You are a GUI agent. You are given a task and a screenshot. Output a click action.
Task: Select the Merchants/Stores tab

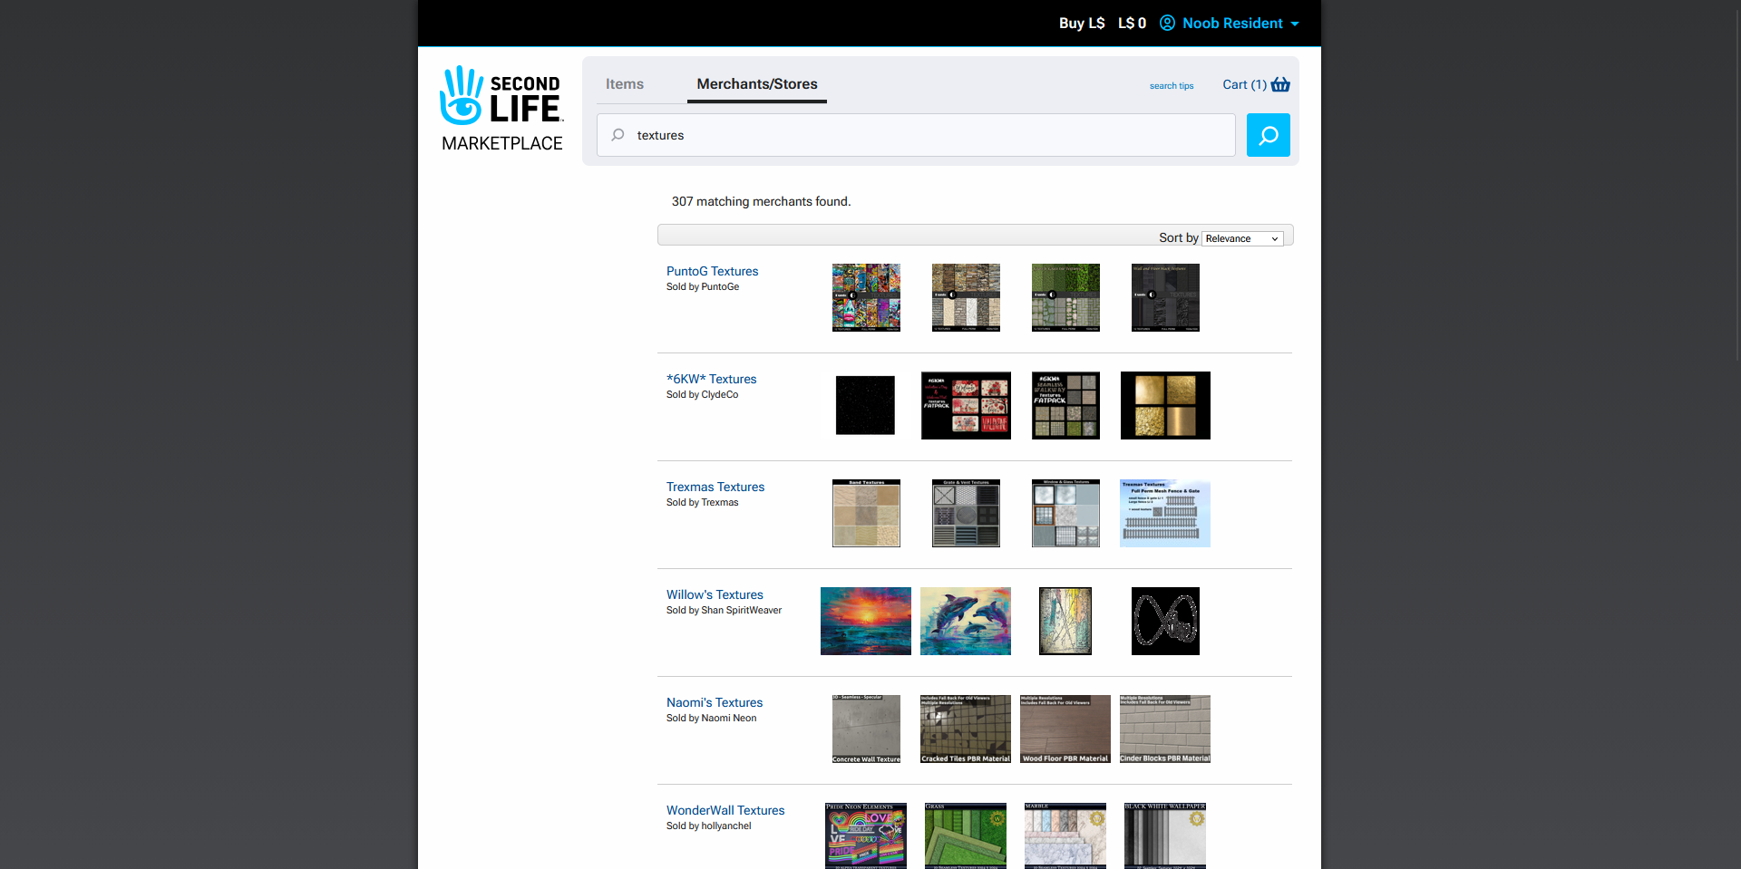[x=756, y=84]
